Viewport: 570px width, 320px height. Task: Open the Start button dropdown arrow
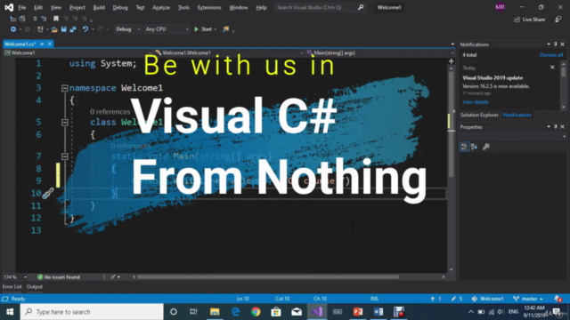click(216, 29)
